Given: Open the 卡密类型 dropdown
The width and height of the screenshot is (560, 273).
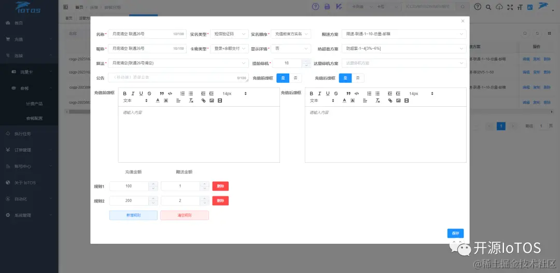Looking at the screenshot, I should click(x=229, y=49).
